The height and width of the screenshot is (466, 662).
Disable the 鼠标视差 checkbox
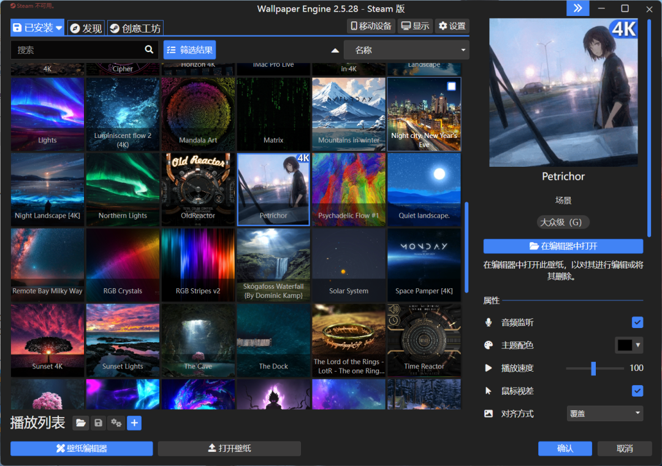(637, 391)
